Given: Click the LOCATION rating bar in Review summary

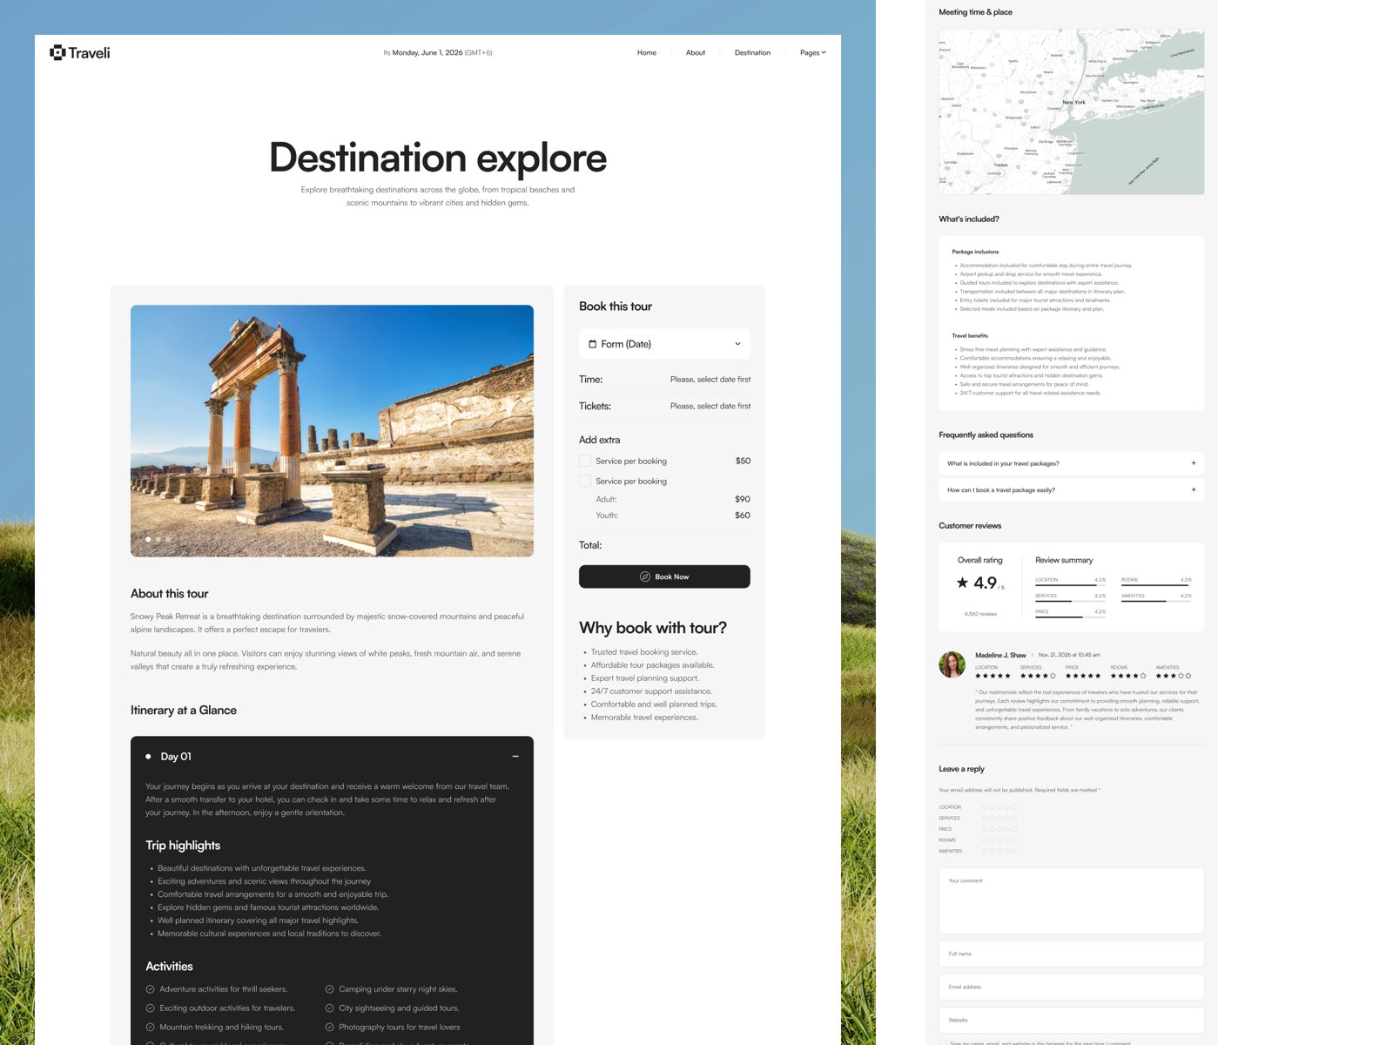Looking at the screenshot, I should click(1070, 586).
